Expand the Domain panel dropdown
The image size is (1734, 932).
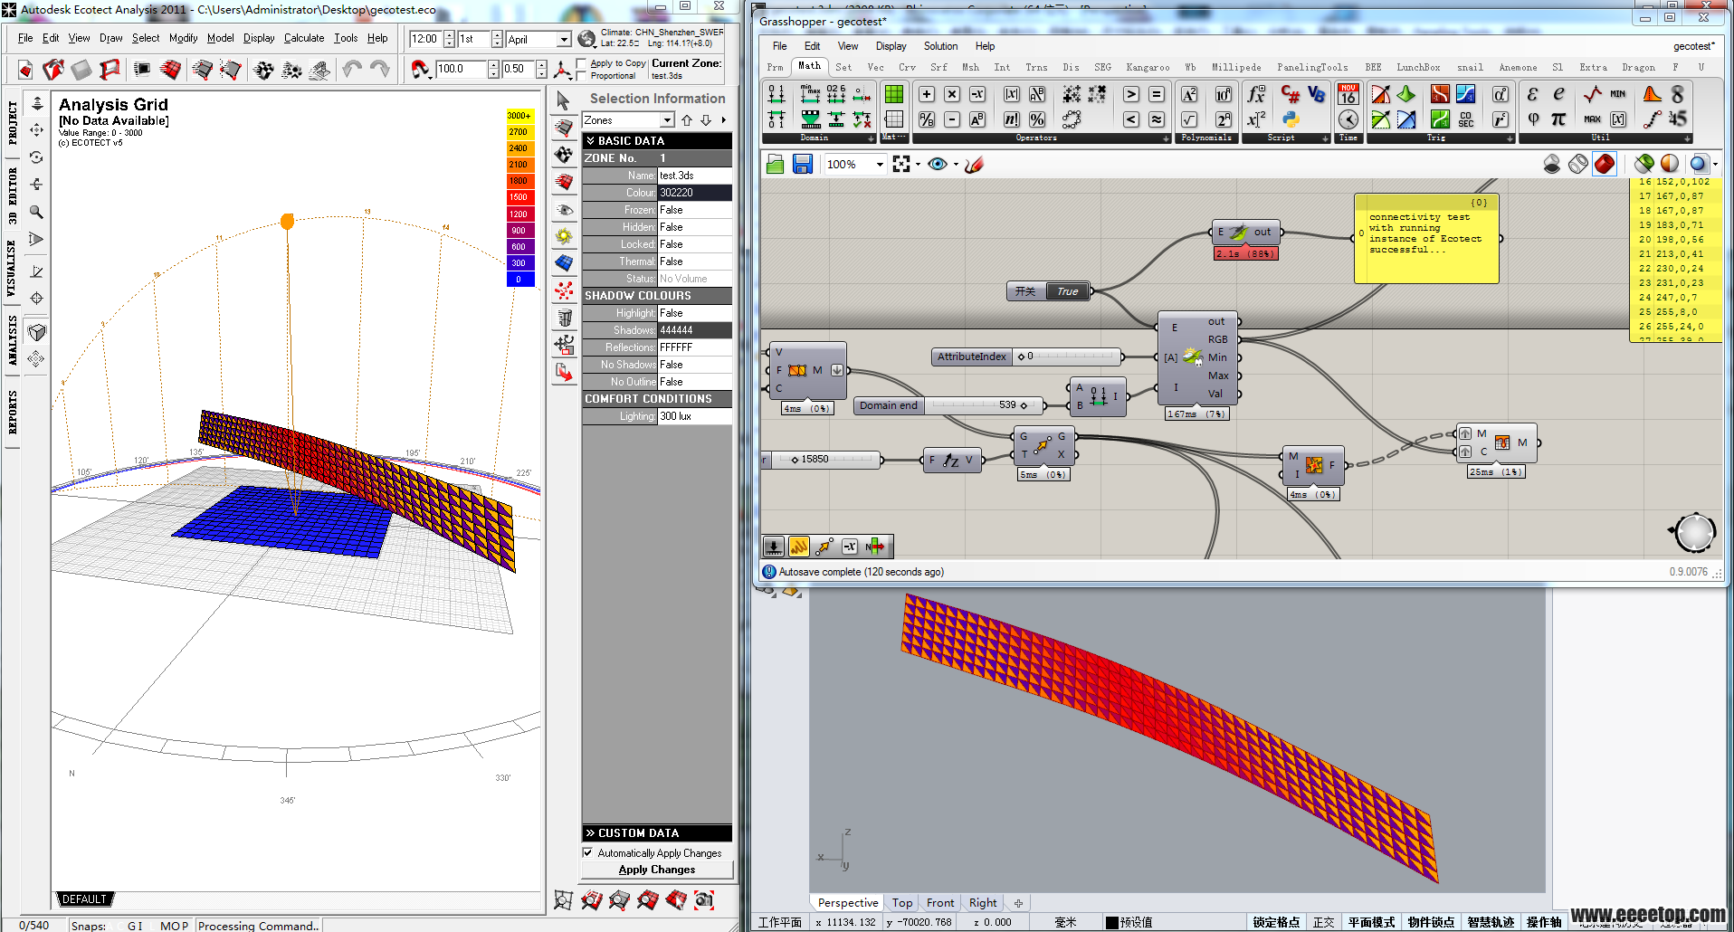click(x=871, y=138)
